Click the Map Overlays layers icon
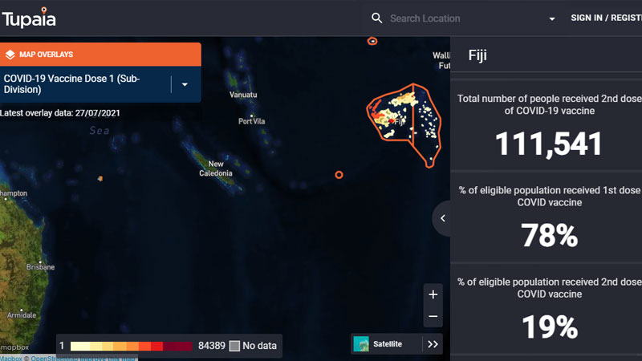This screenshot has height=361, width=642. [x=10, y=55]
